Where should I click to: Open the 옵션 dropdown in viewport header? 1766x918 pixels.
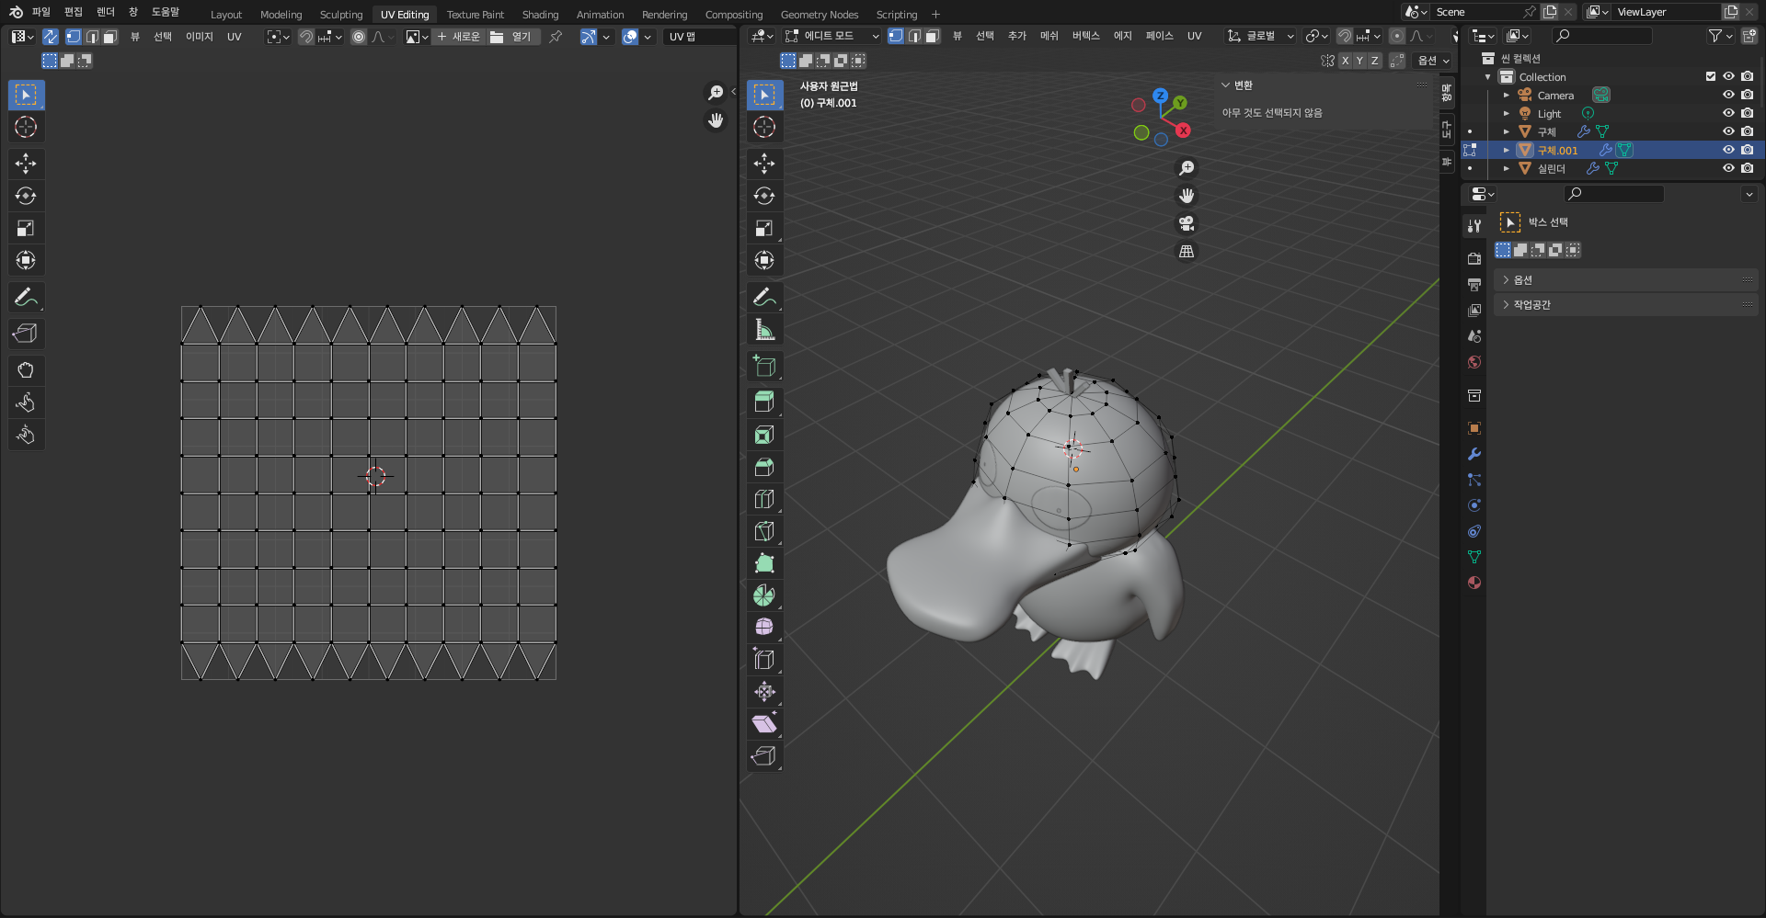click(x=1433, y=61)
